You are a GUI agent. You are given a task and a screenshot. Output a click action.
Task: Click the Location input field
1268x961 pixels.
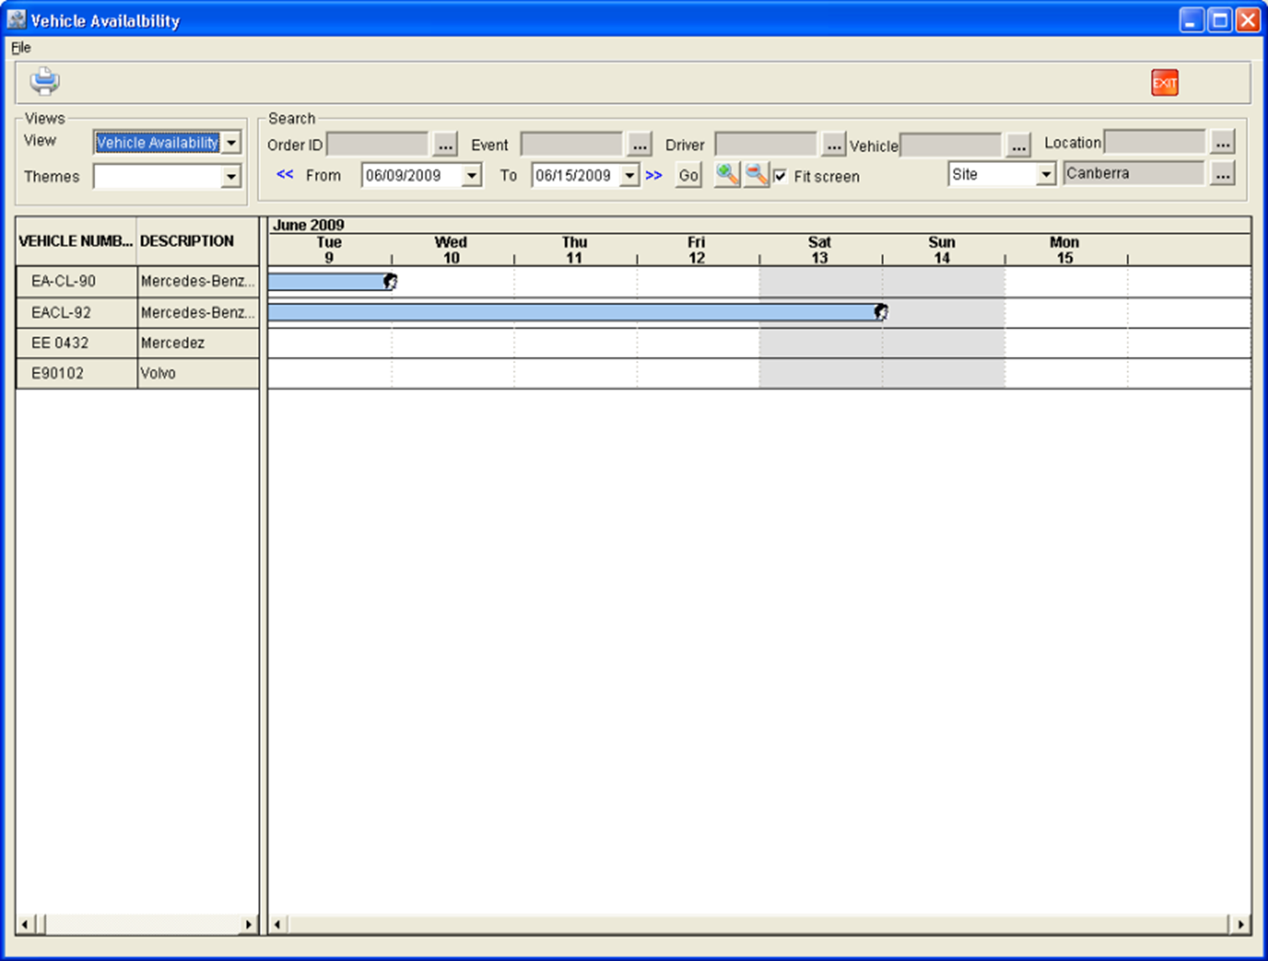(1155, 142)
